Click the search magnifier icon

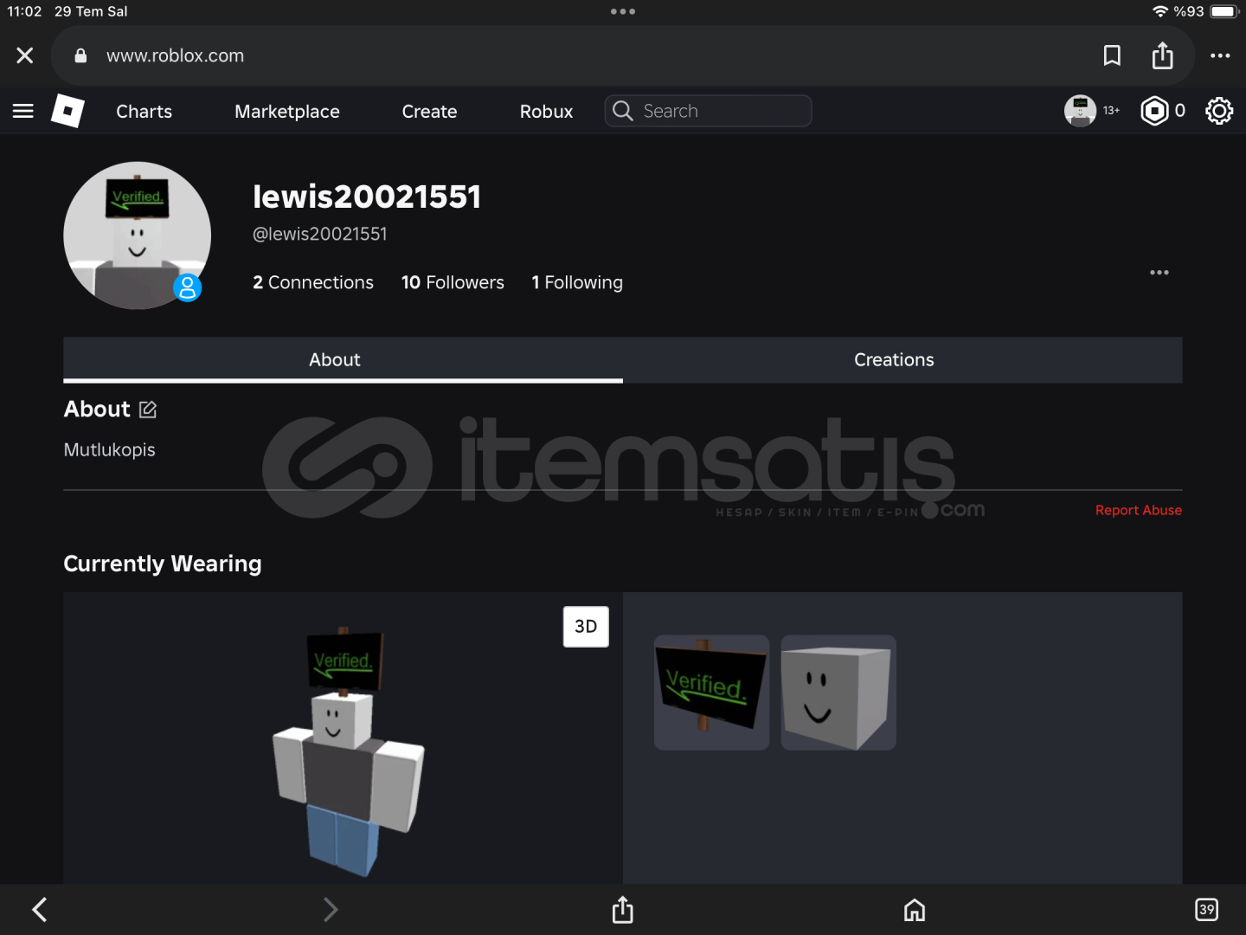tap(622, 111)
